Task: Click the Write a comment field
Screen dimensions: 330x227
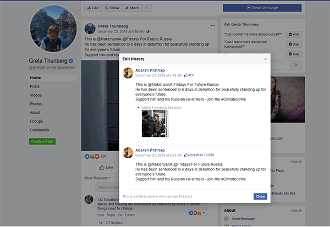Action: point(107,187)
